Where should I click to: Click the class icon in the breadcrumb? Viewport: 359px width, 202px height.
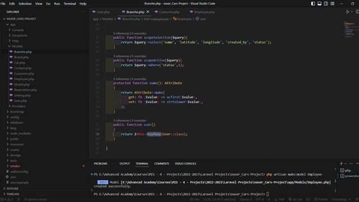pos(174,19)
